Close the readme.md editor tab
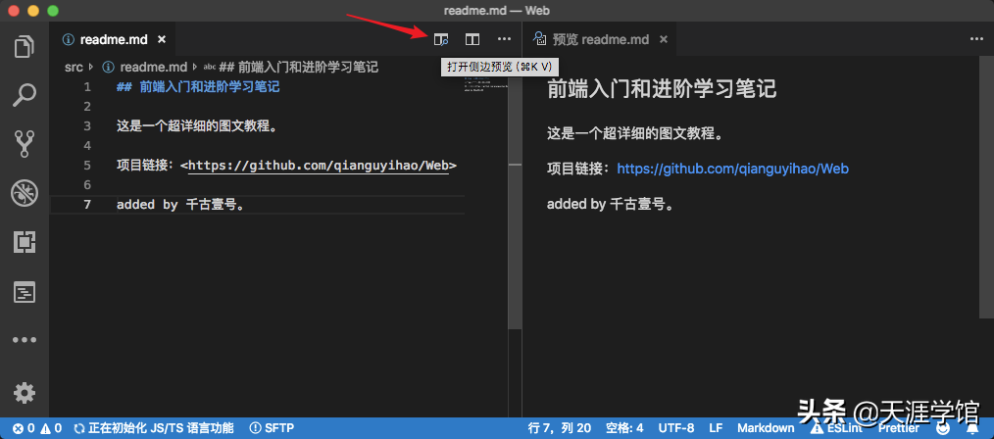This screenshot has width=994, height=439. pos(162,39)
